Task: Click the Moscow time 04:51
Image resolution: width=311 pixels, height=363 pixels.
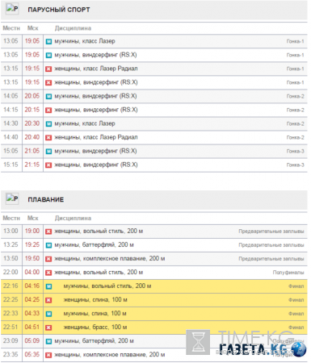Action: point(32,327)
